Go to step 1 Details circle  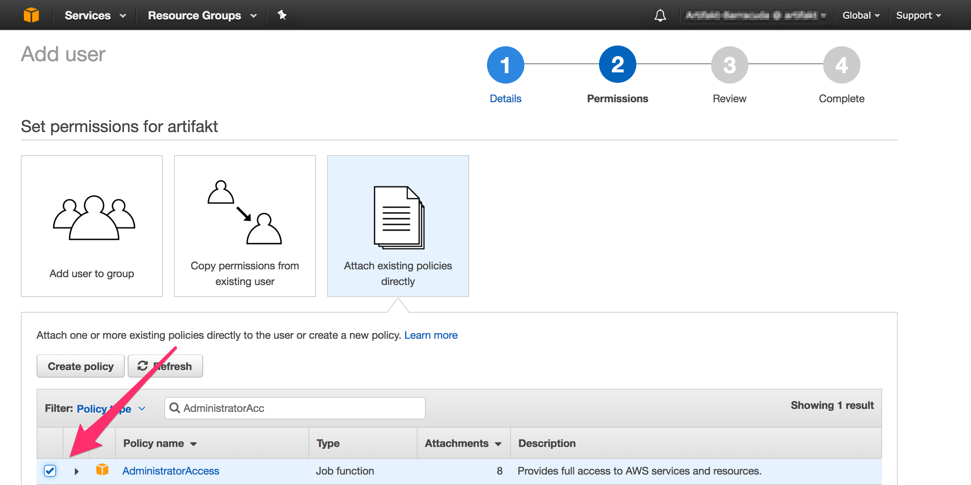point(505,65)
